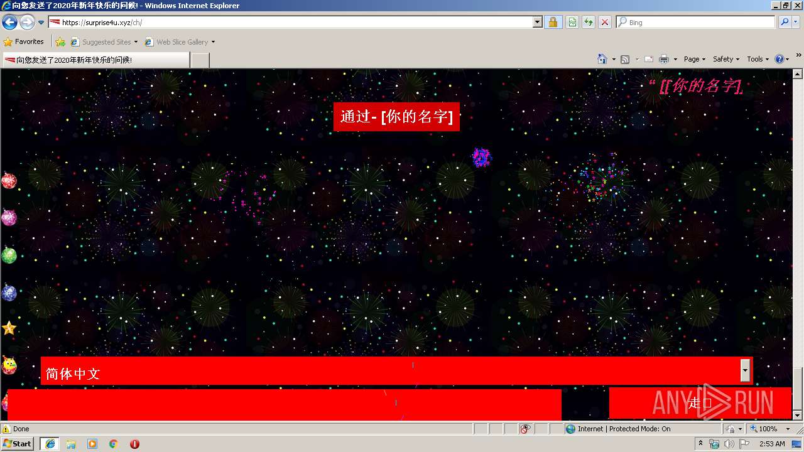Click the vertical scrollbar down arrow
This screenshot has width=804, height=452.
point(798,415)
